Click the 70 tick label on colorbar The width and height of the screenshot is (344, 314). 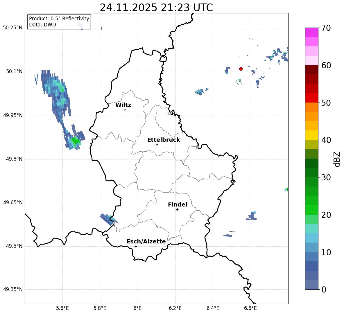(x=326, y=28)
